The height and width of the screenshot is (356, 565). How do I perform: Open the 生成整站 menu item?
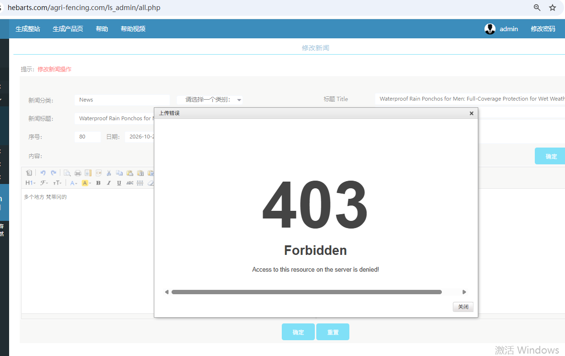click(28, 29)
